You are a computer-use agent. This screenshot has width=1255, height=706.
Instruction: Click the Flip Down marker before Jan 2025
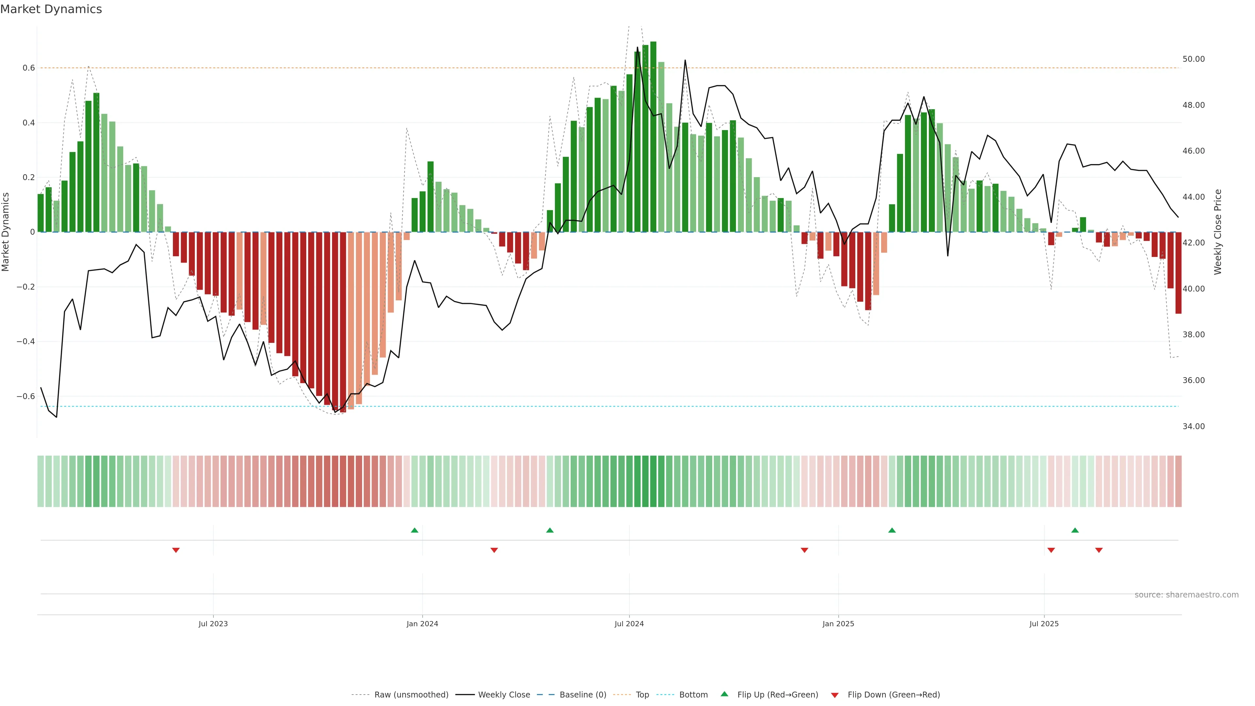tap(804, 550)
